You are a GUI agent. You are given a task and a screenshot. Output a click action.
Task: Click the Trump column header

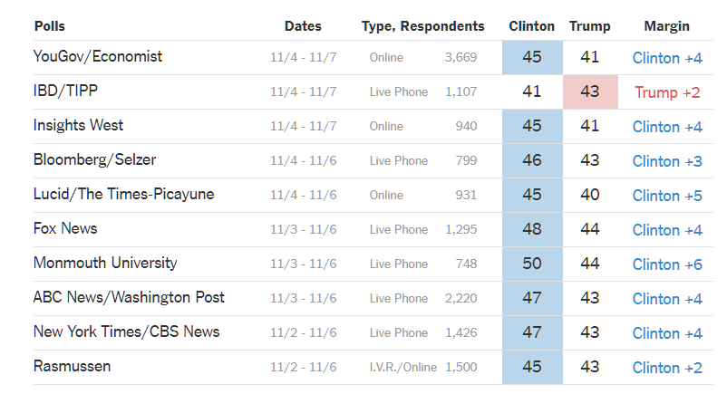[590, 26]
